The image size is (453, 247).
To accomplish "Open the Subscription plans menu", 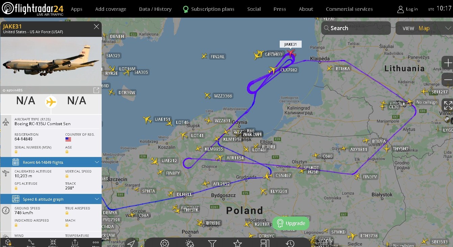I will [x=208, y=9].
